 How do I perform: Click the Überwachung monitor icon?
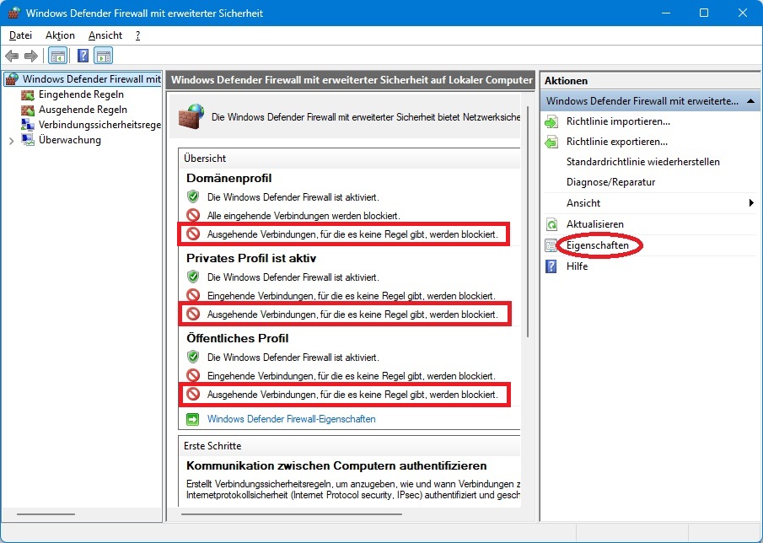28,140
